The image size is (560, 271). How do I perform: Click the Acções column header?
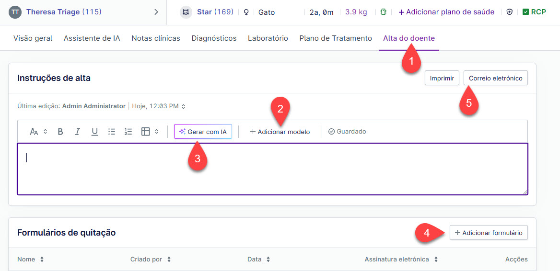(516, 259)
